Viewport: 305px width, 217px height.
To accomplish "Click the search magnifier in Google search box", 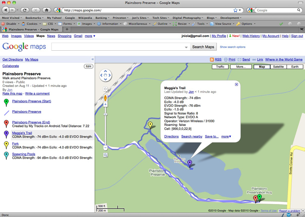I will [299, 10].
